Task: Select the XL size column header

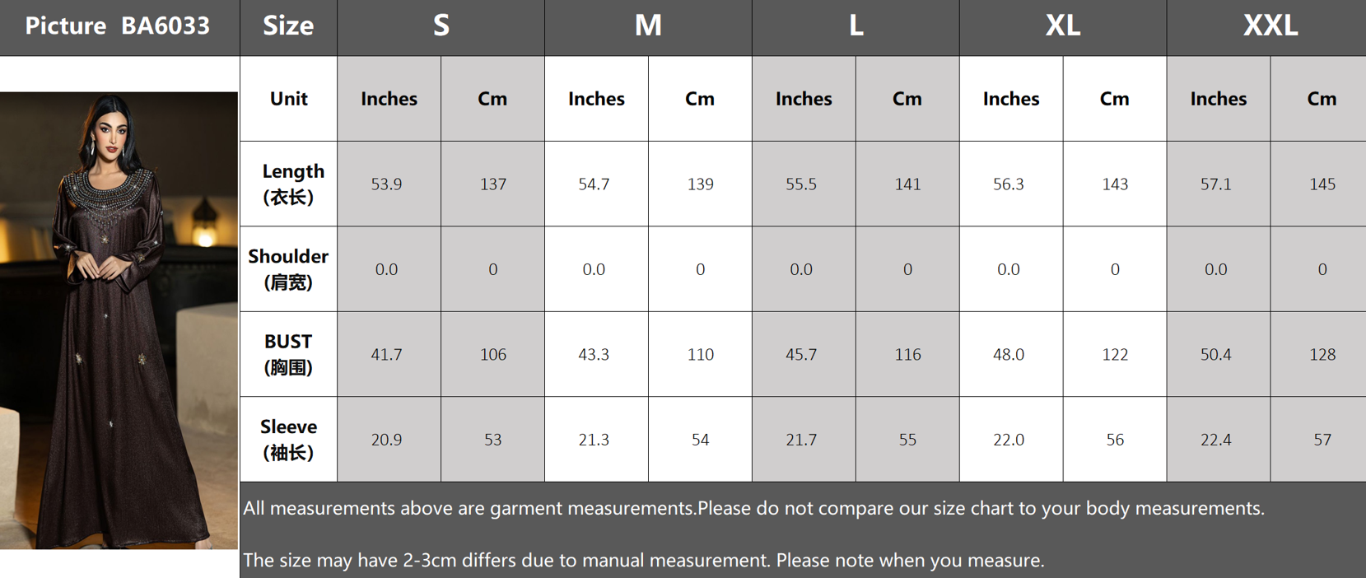Action: (1063, 27)
